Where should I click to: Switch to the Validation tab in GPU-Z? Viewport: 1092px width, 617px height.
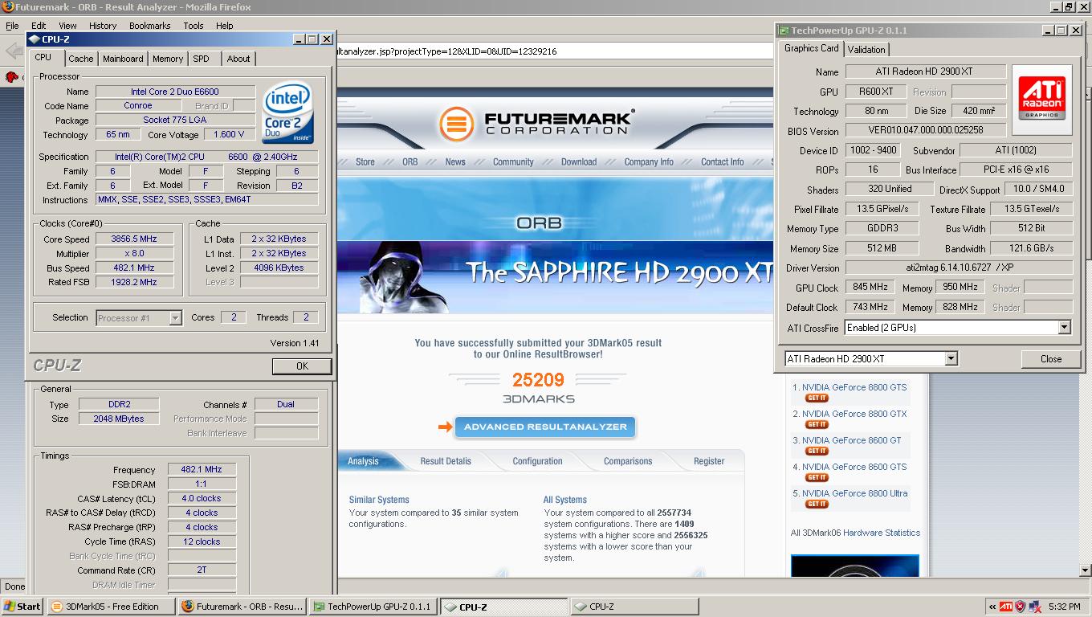[x=866, y=50]
